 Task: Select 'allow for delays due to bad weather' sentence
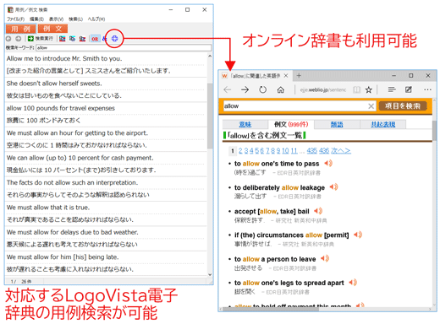click(x=72, y=232)
